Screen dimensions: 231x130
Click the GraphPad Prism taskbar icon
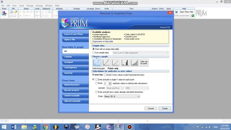[119, 127]
